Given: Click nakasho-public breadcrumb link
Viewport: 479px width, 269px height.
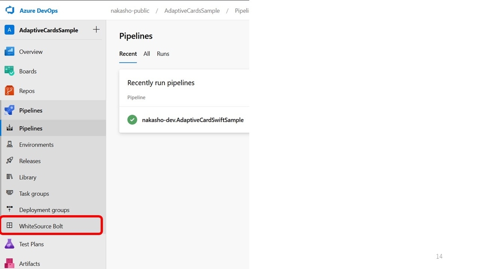Looking at the screenshot, I should [130, 11].
